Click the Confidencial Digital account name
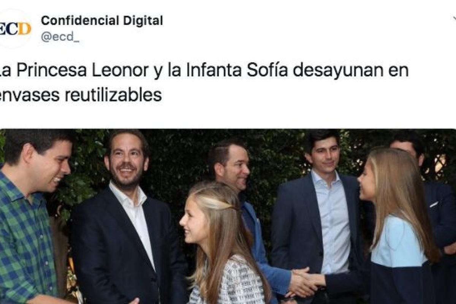 102,21
